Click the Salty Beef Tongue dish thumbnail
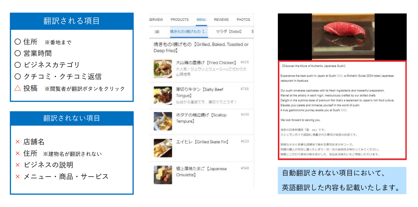 (x=163, y=96)
